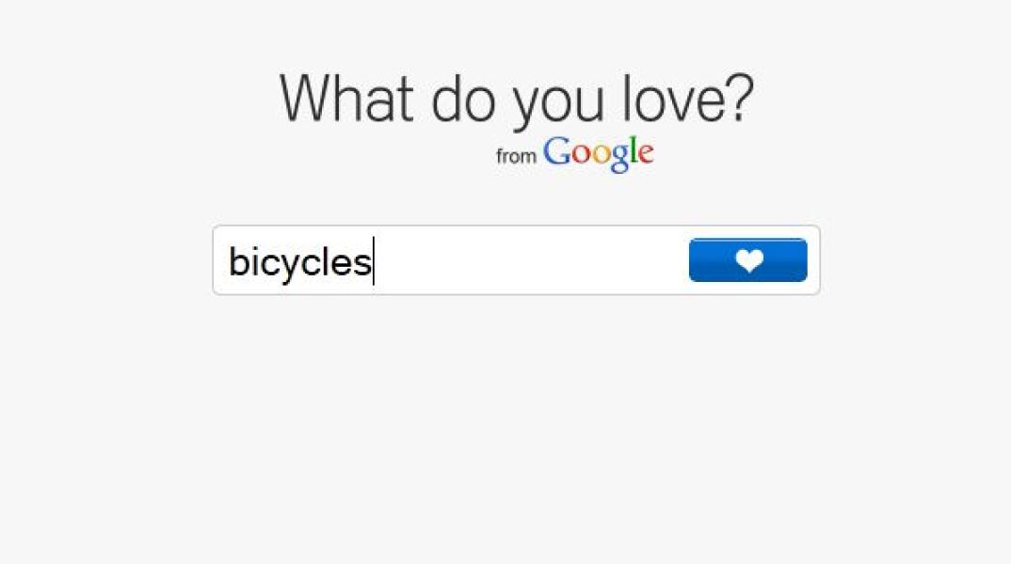This screenshot has width=1011, height=564.
Task: Click the "What do you love?" heading
Action: click(516, 98)
